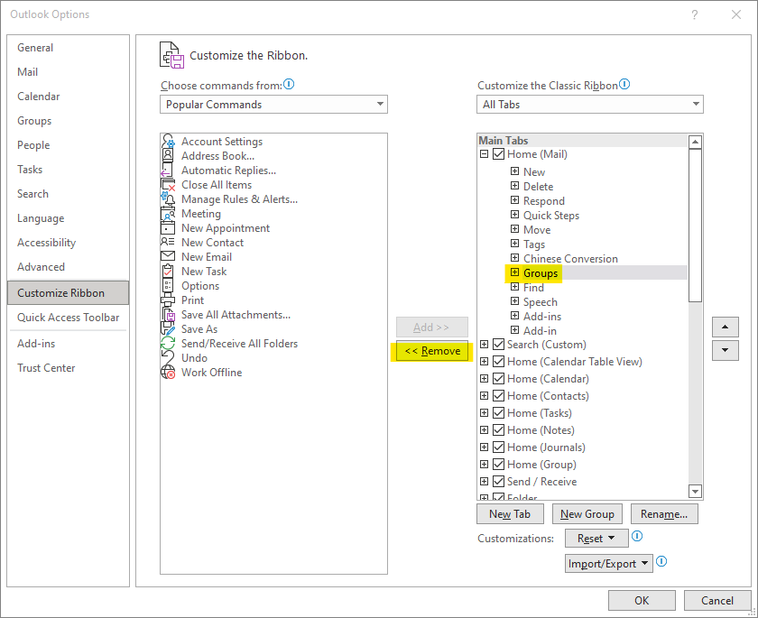Select the Work Offline globe icon
Viewport: 758px width, 618px height.
pos(168,372)
